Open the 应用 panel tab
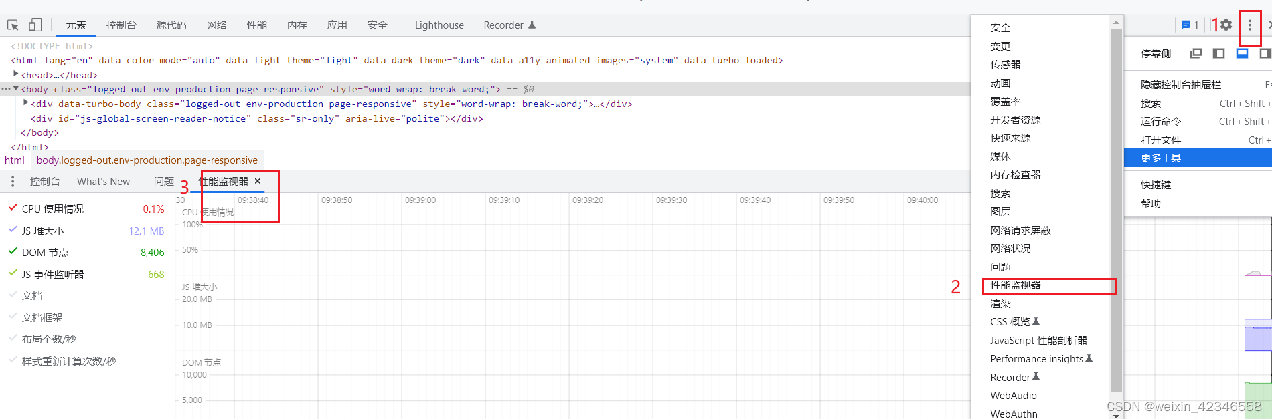 tap(337, 25)
